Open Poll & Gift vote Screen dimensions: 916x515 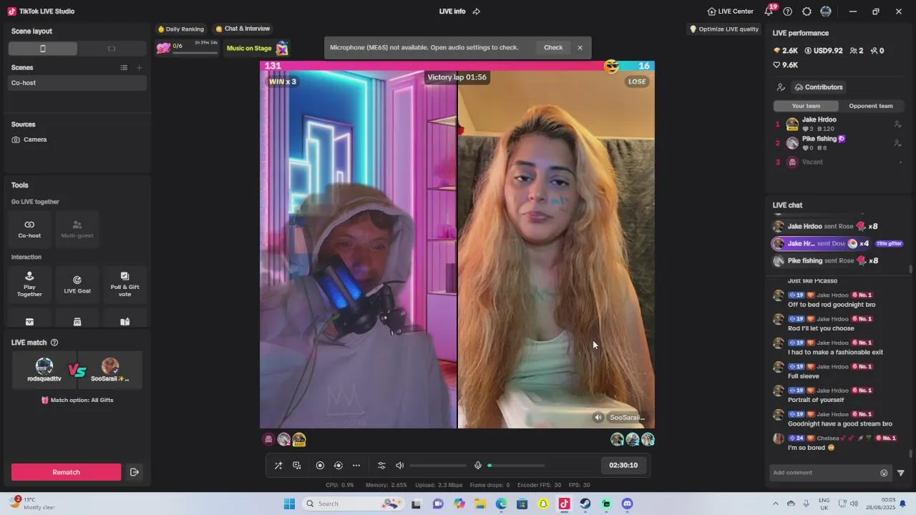[x=125, y=284]
